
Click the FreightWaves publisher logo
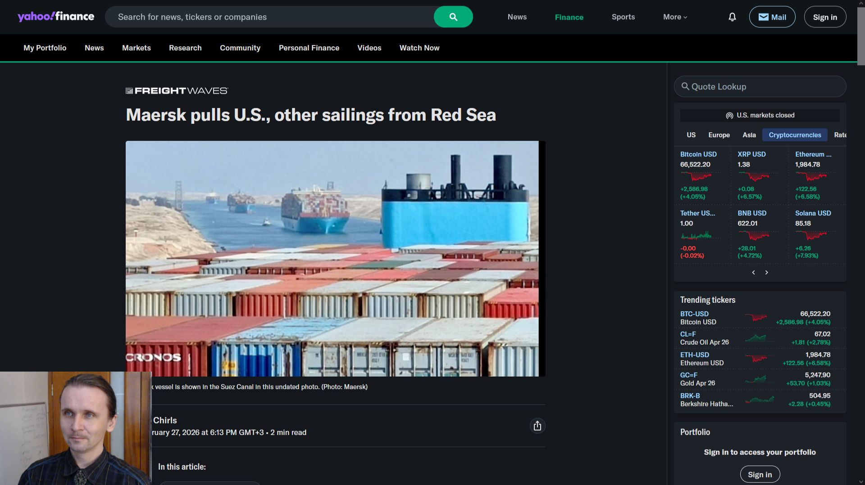coord(177,90)
